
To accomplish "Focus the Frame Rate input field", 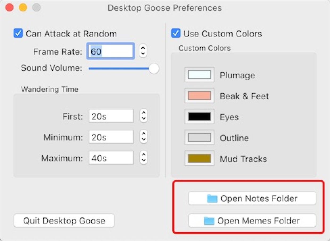I will (x=110, y=51).
